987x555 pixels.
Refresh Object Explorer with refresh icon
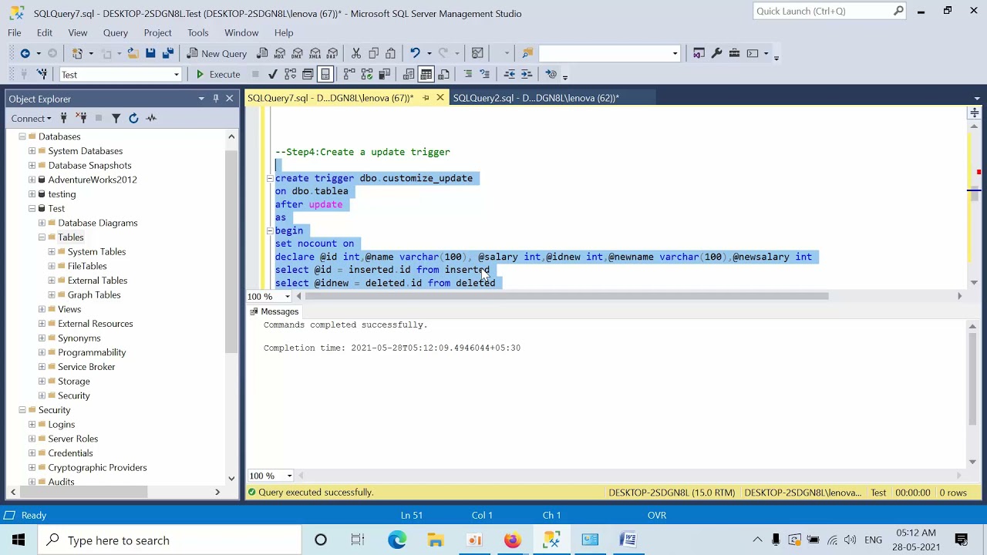pyautogui.click(x=133, y=118)
